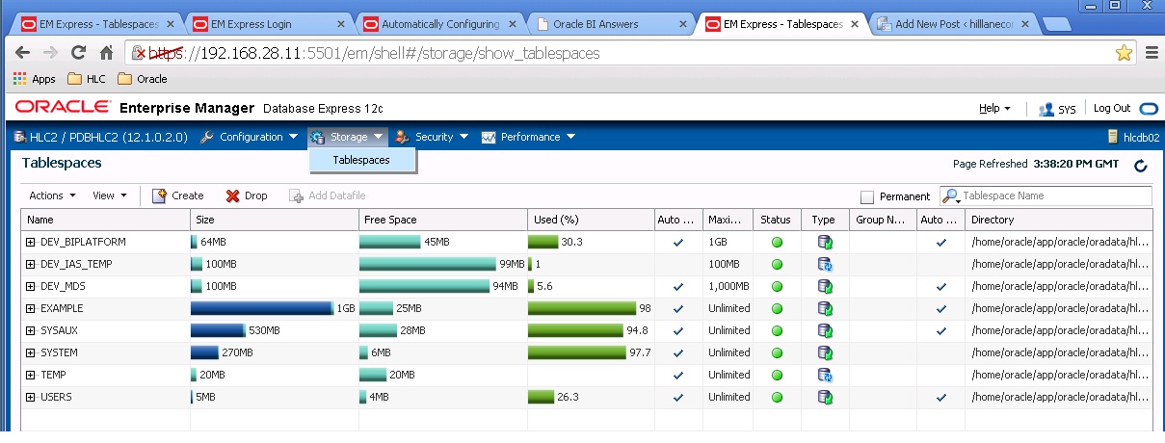
Task: Click the browser Forward arrow
Action: [x=50, y=53]
